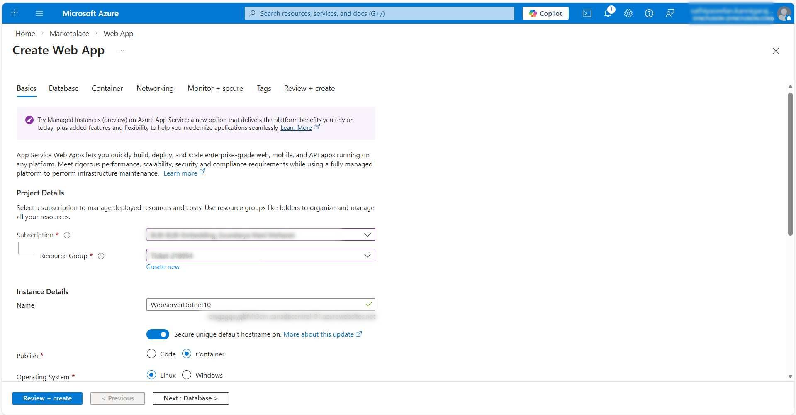
Task: Select the Code publish option
Action: (x=151, y=354)
